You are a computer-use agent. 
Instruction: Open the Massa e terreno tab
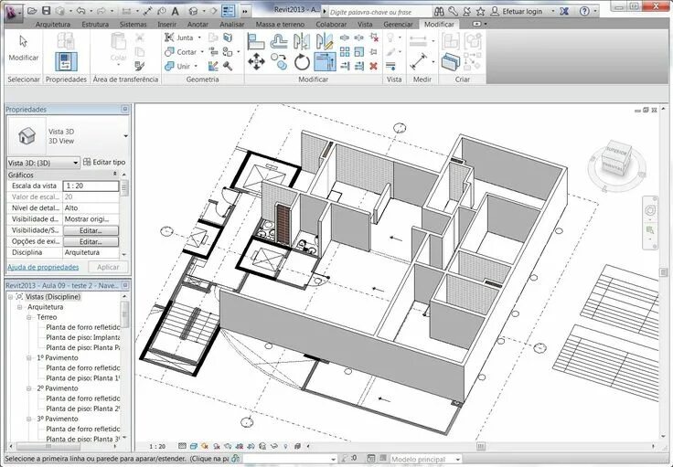coord(280,25)
